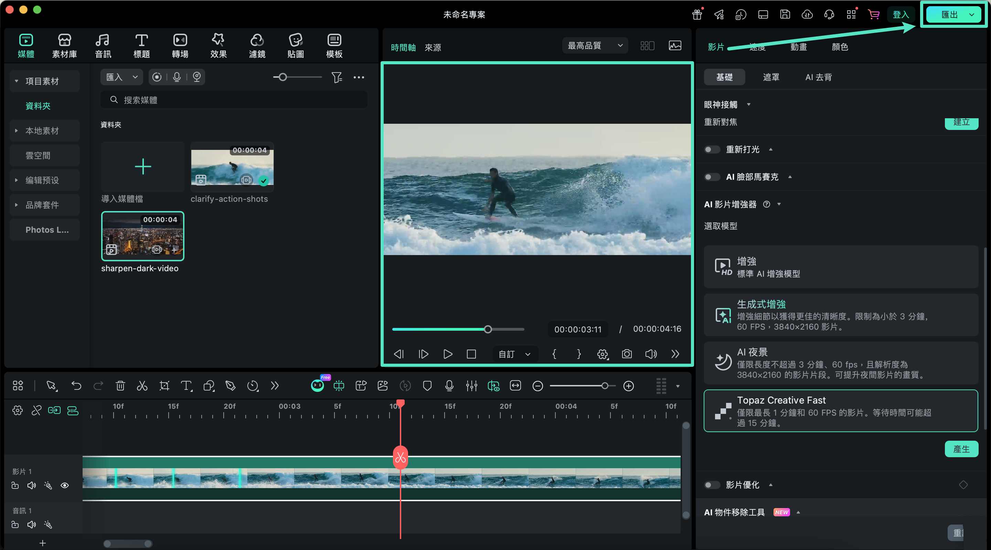This screenshot has width=991, height=550.
Task: Open the 匯入 import dropdown
Action: [121, 77]
